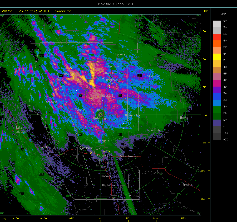Pick the orange 57-60 dBZ legend swatch
The width and height of the screenshot is (237, 222).
pyautogui.click(x=217, y=44)
